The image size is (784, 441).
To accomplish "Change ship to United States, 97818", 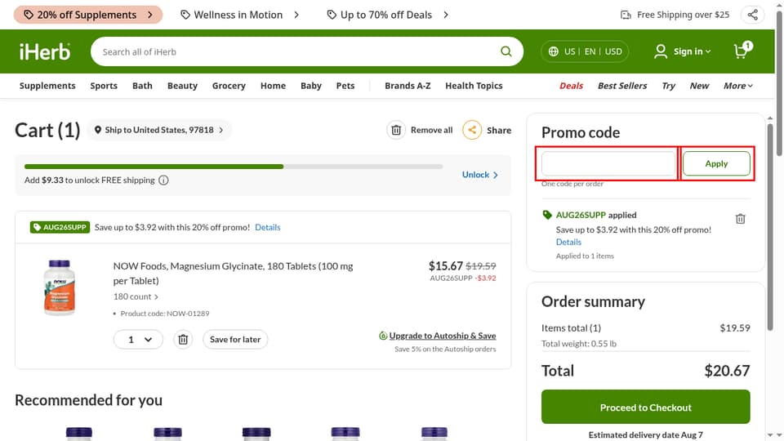I will pyautogui.click(x=159, y=130).
